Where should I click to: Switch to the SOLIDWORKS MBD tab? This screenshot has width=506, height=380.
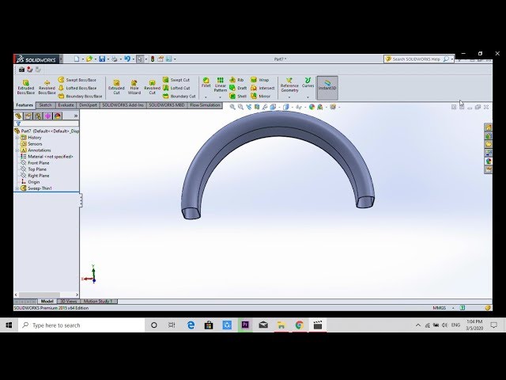click(167, 105)
